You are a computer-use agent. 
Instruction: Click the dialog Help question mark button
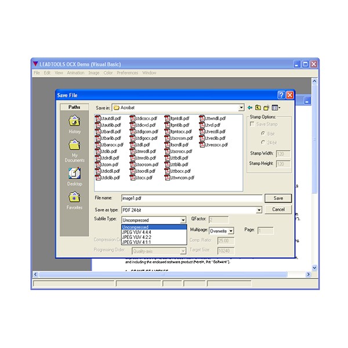click(x=281, y=95)
